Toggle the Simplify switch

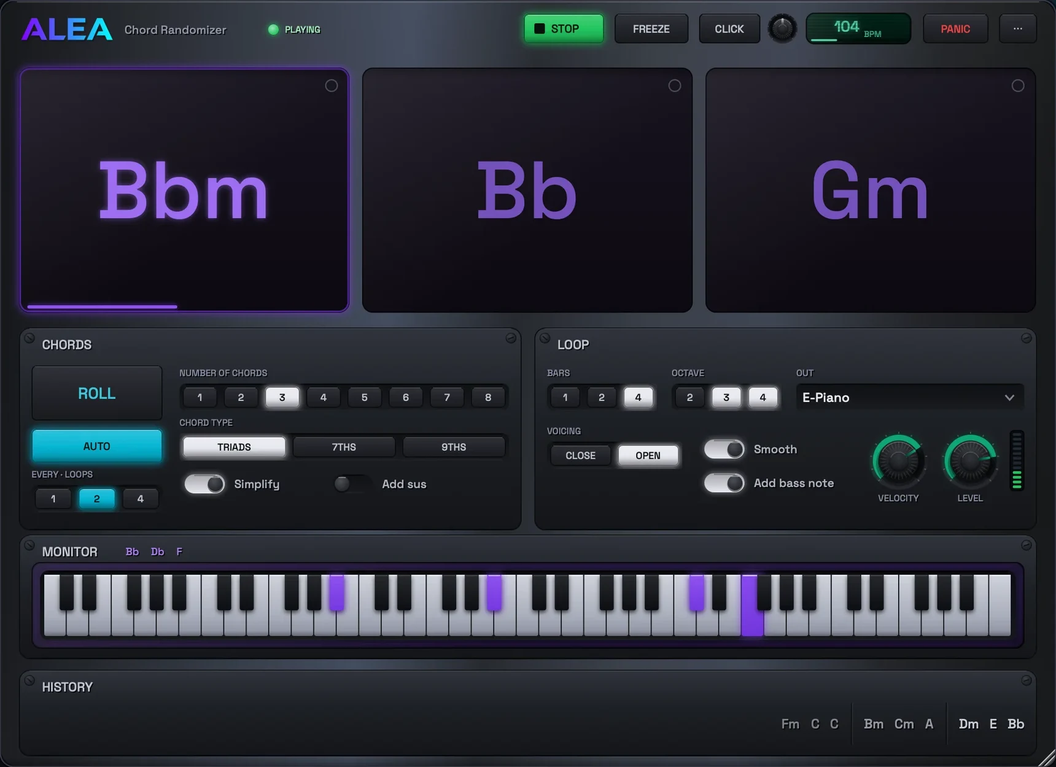[x=204, y=484]
